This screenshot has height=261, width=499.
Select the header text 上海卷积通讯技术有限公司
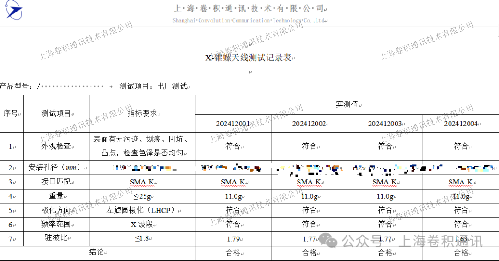point(249,8)
